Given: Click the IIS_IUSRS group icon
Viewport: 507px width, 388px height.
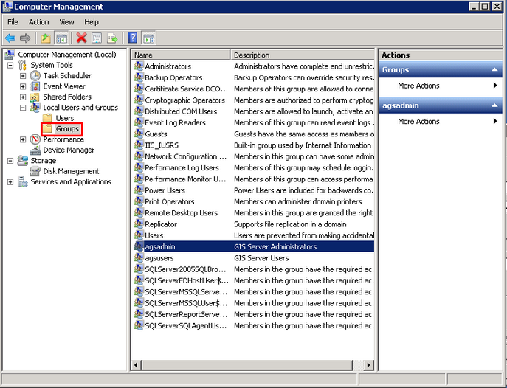Looking at the screenshot, I should point(139,145).
